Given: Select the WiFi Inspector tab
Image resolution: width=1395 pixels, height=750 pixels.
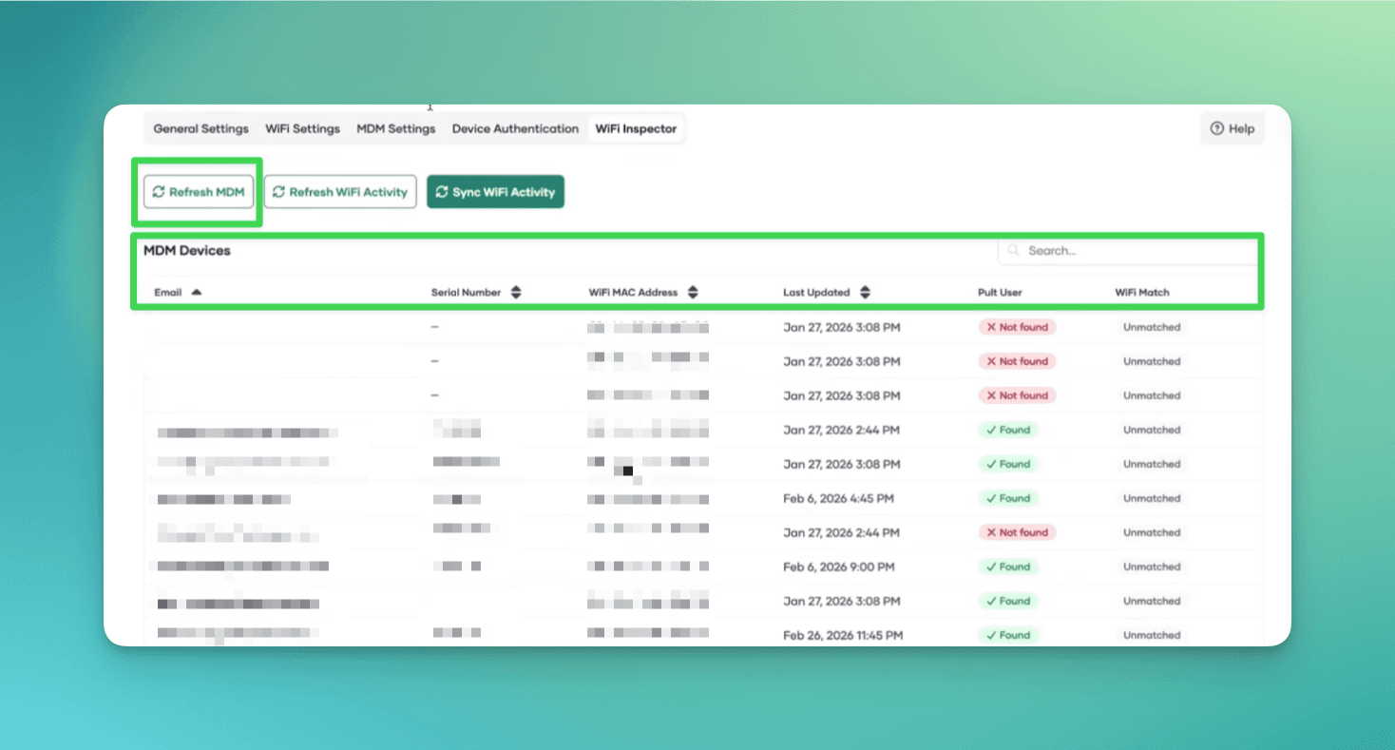Looking at the screenshot, I should (635, 128).
